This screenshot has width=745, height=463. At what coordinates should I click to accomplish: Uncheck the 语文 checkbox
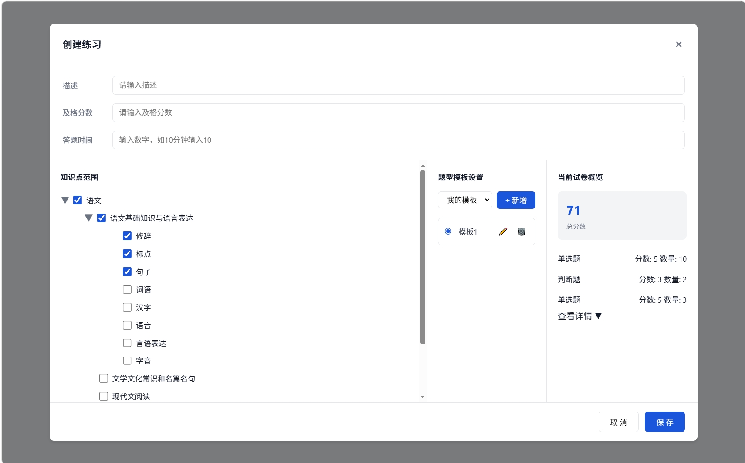[x=78, y=200]
